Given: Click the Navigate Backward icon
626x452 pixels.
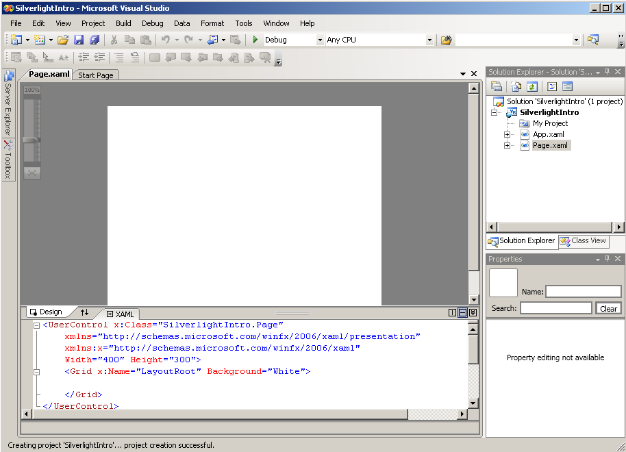Looking at the screenshot, I should coord(212,40).
